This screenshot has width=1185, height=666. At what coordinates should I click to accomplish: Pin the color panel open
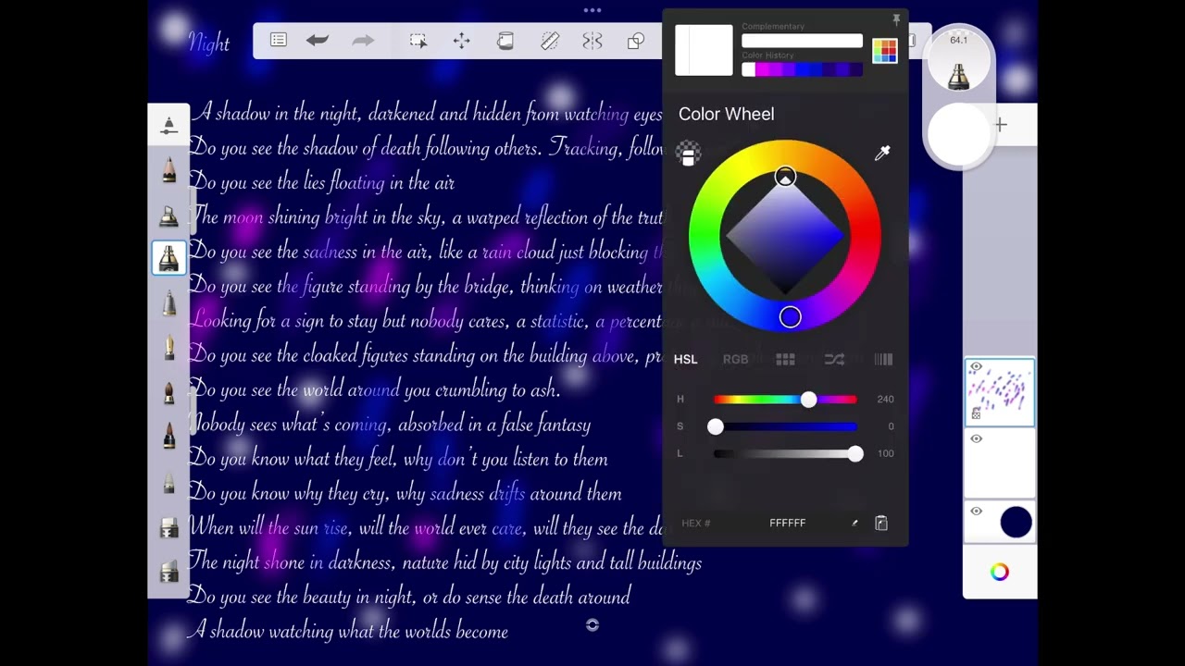pos(896,19)
